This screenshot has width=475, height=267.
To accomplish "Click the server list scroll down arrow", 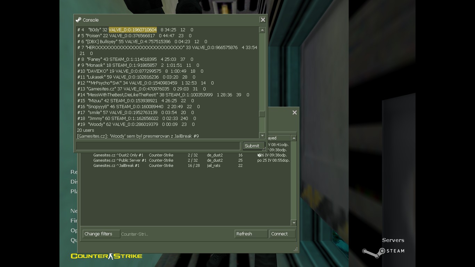I will coord(294,223).
